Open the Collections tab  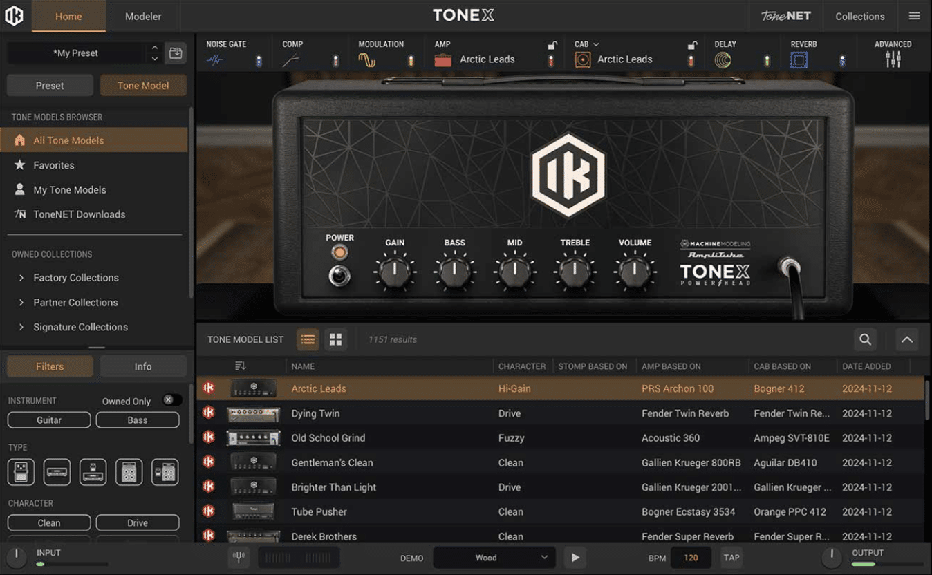point(859,16)
